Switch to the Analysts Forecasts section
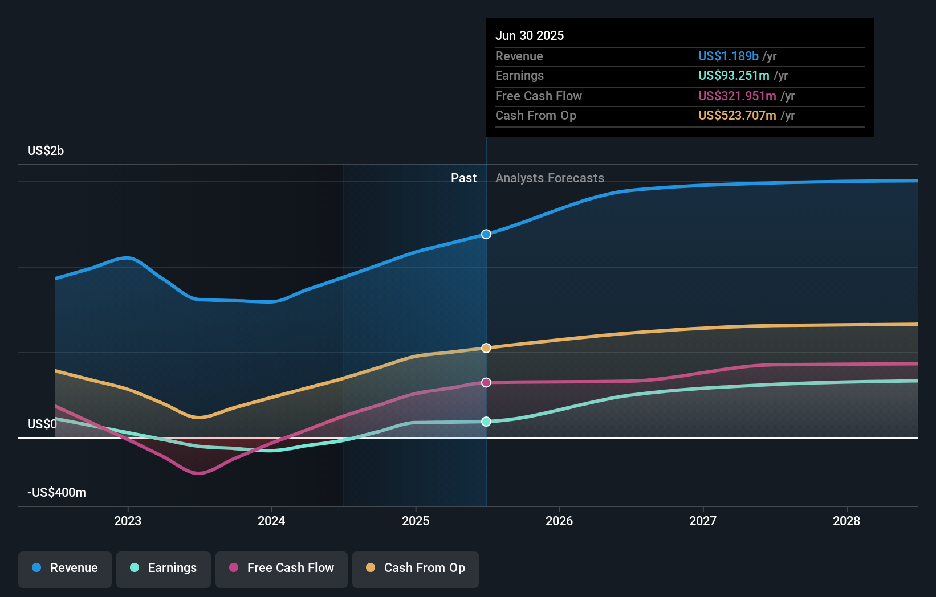936x597 pixels. [x=550, y=178]
